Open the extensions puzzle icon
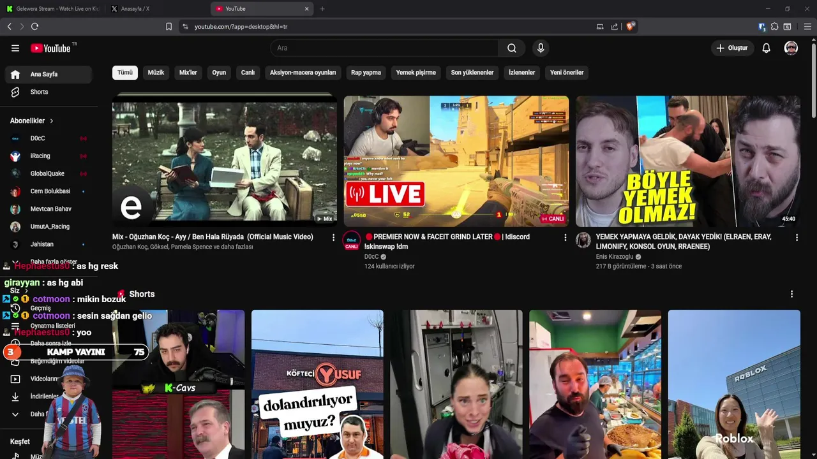This screenshot has height=459, width=817. click(x=774, y=27)
